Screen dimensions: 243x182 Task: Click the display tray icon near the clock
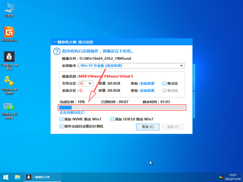[x=221, y=177]
